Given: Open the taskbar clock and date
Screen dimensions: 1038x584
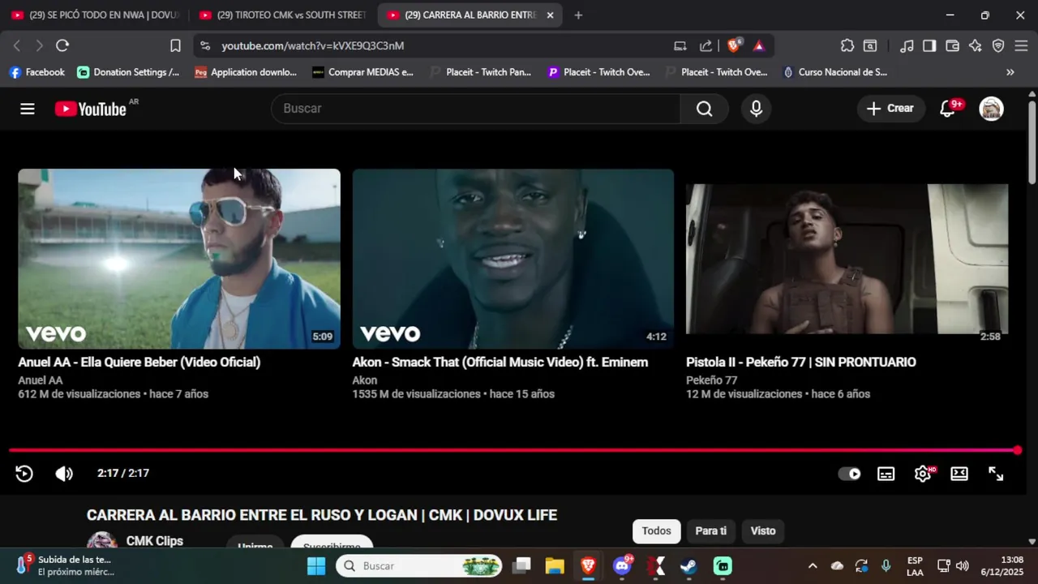Looking at the screenshot, I should pos(1001,565).
